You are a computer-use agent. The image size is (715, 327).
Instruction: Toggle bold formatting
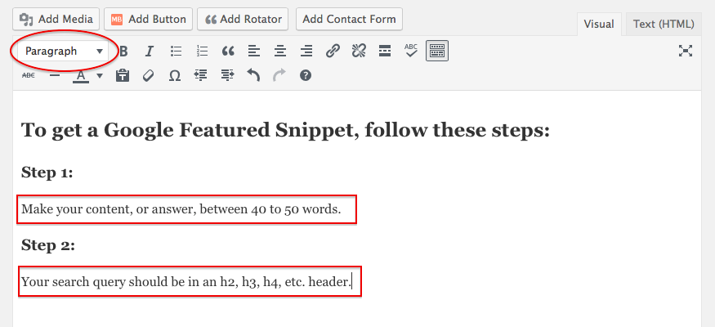123,51
